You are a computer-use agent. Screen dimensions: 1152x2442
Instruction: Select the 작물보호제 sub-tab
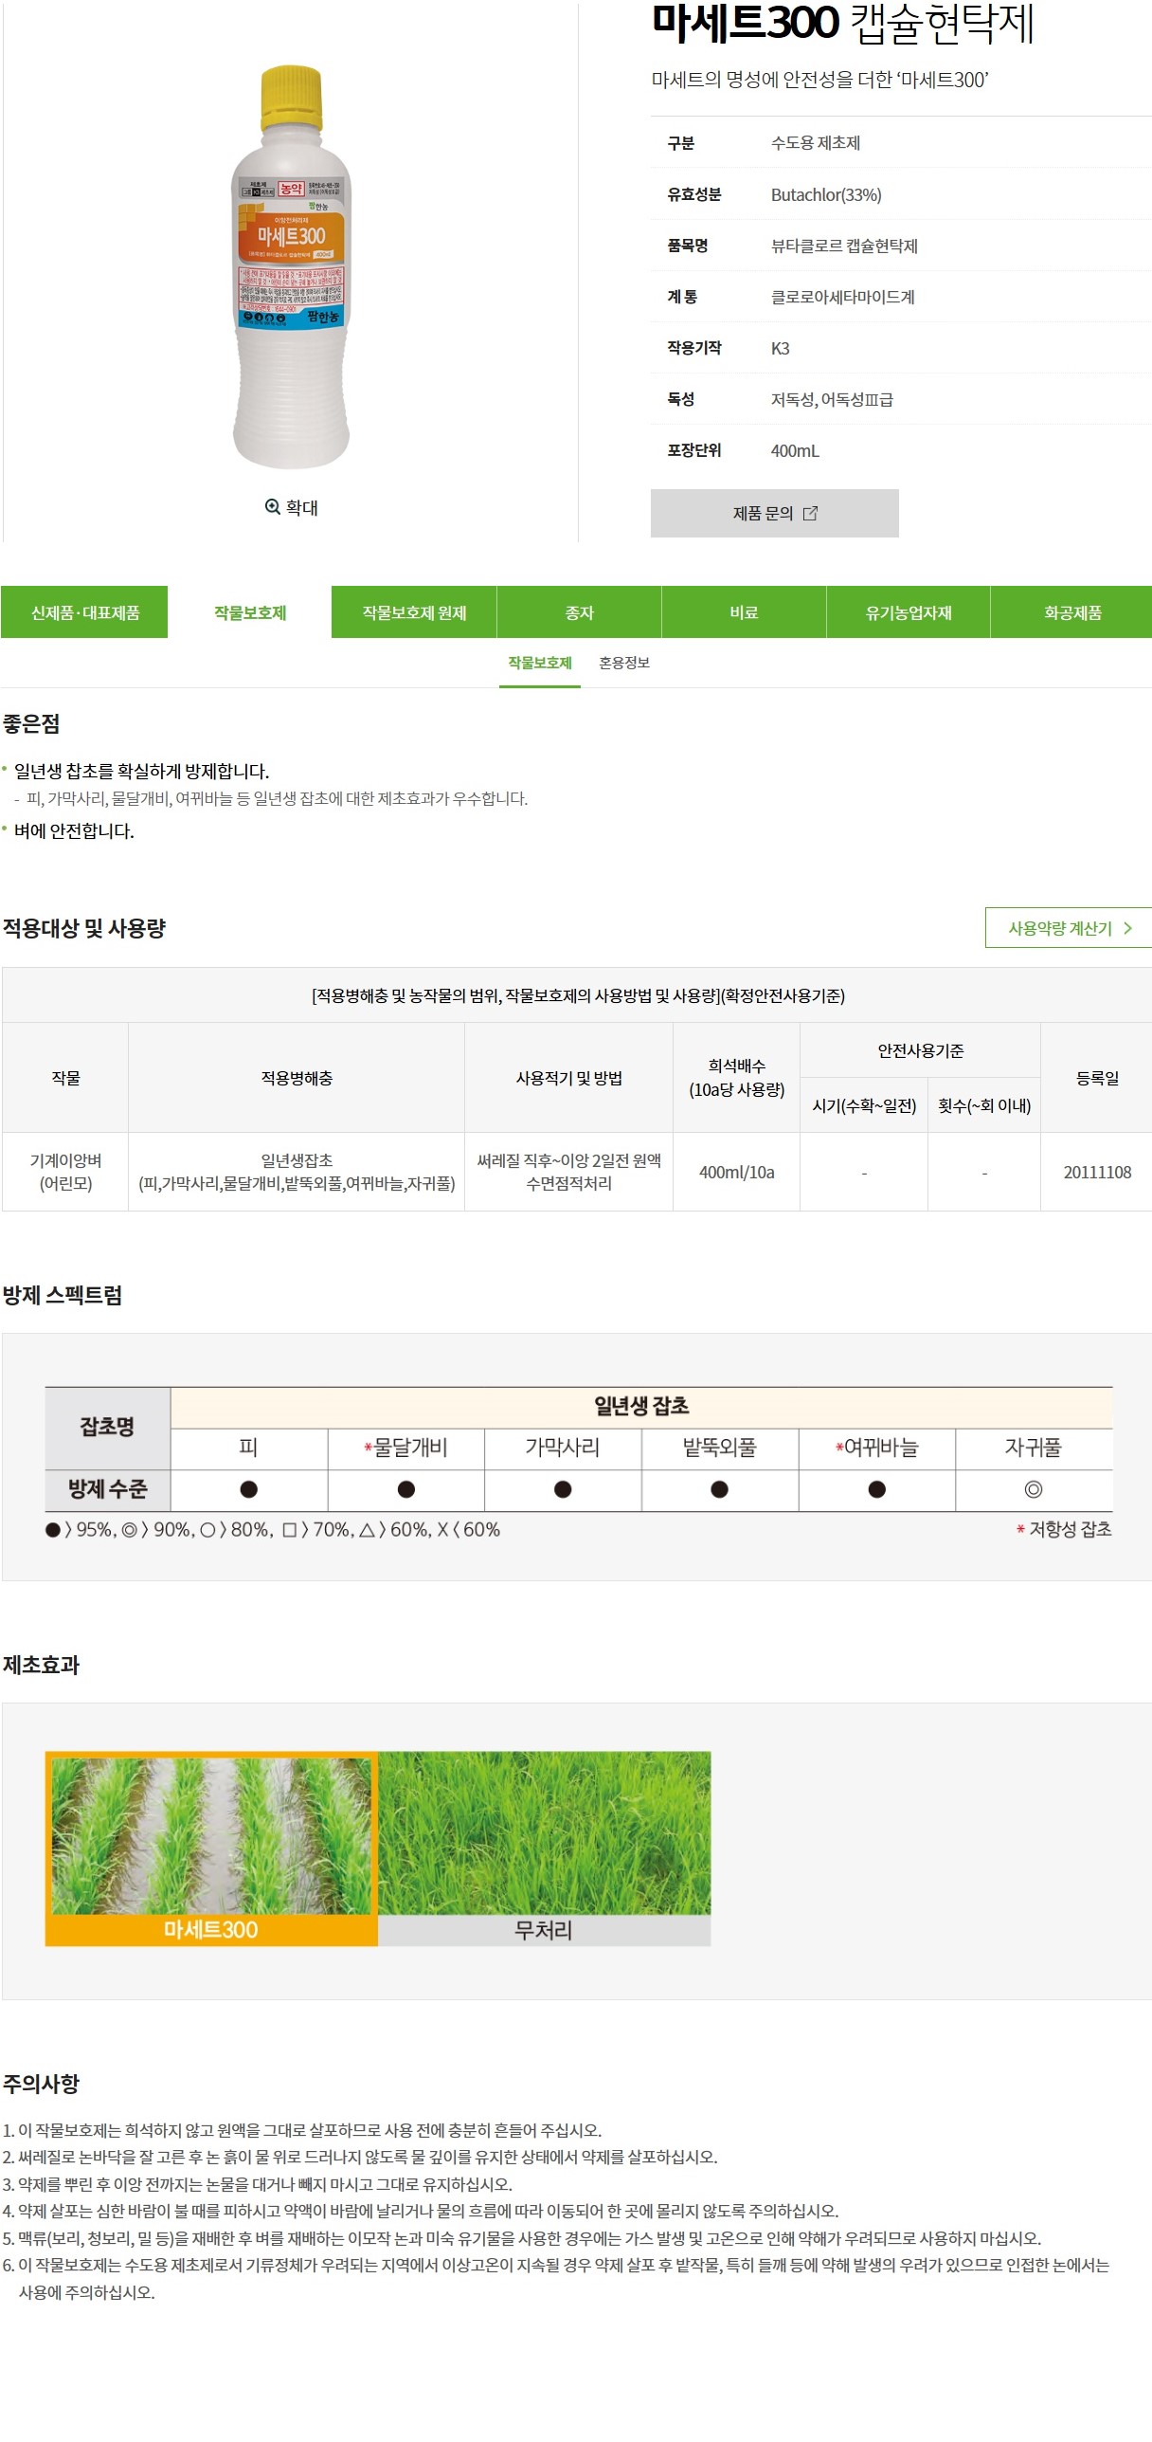540,664
